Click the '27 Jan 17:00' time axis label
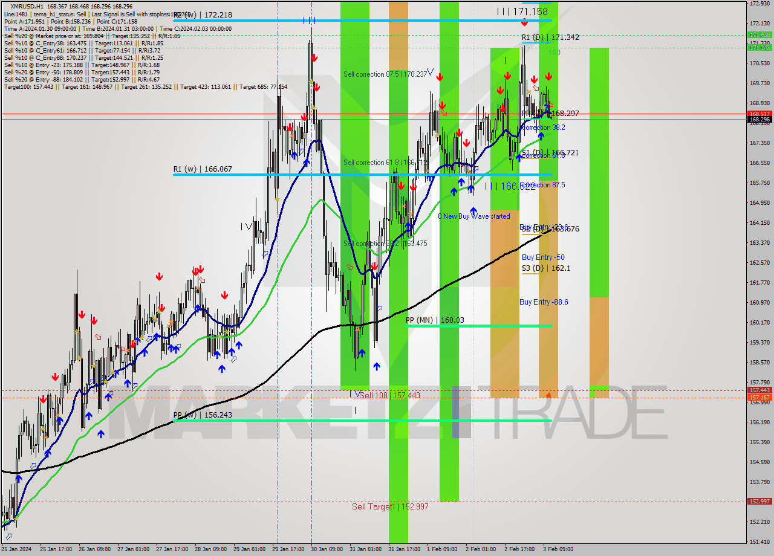The image size is (774, 556). pyautogui.click(x=171, y=549)
